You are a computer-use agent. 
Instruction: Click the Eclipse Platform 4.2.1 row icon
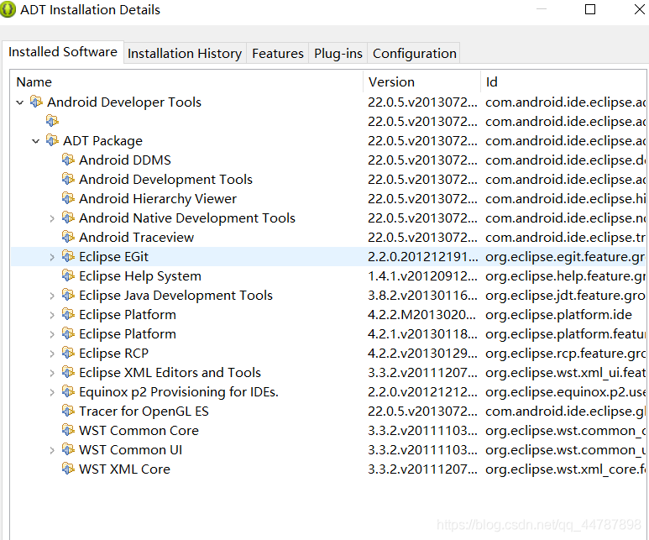68,333
